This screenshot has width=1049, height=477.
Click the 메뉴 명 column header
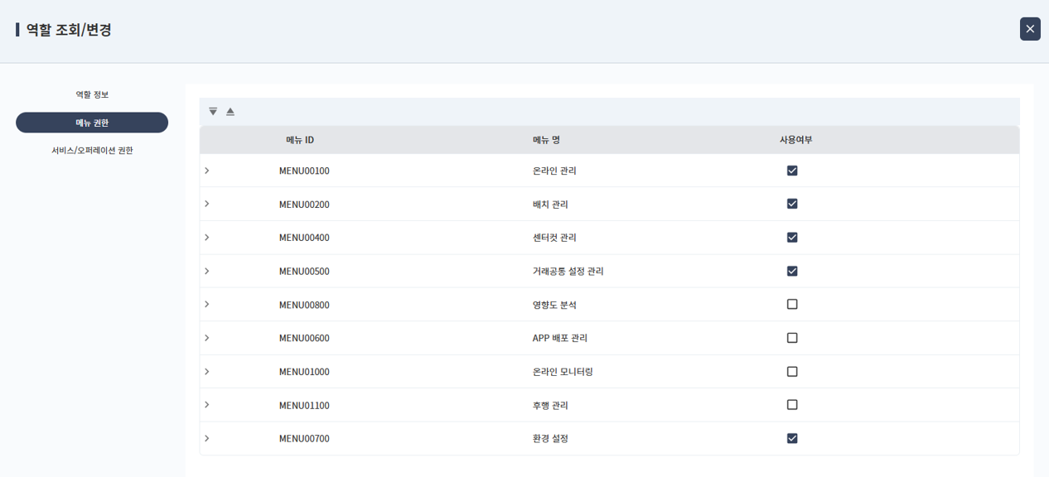546,140
